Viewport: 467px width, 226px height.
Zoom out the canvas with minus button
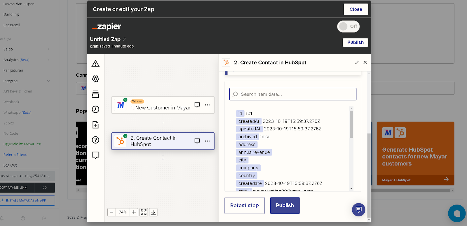111,212
